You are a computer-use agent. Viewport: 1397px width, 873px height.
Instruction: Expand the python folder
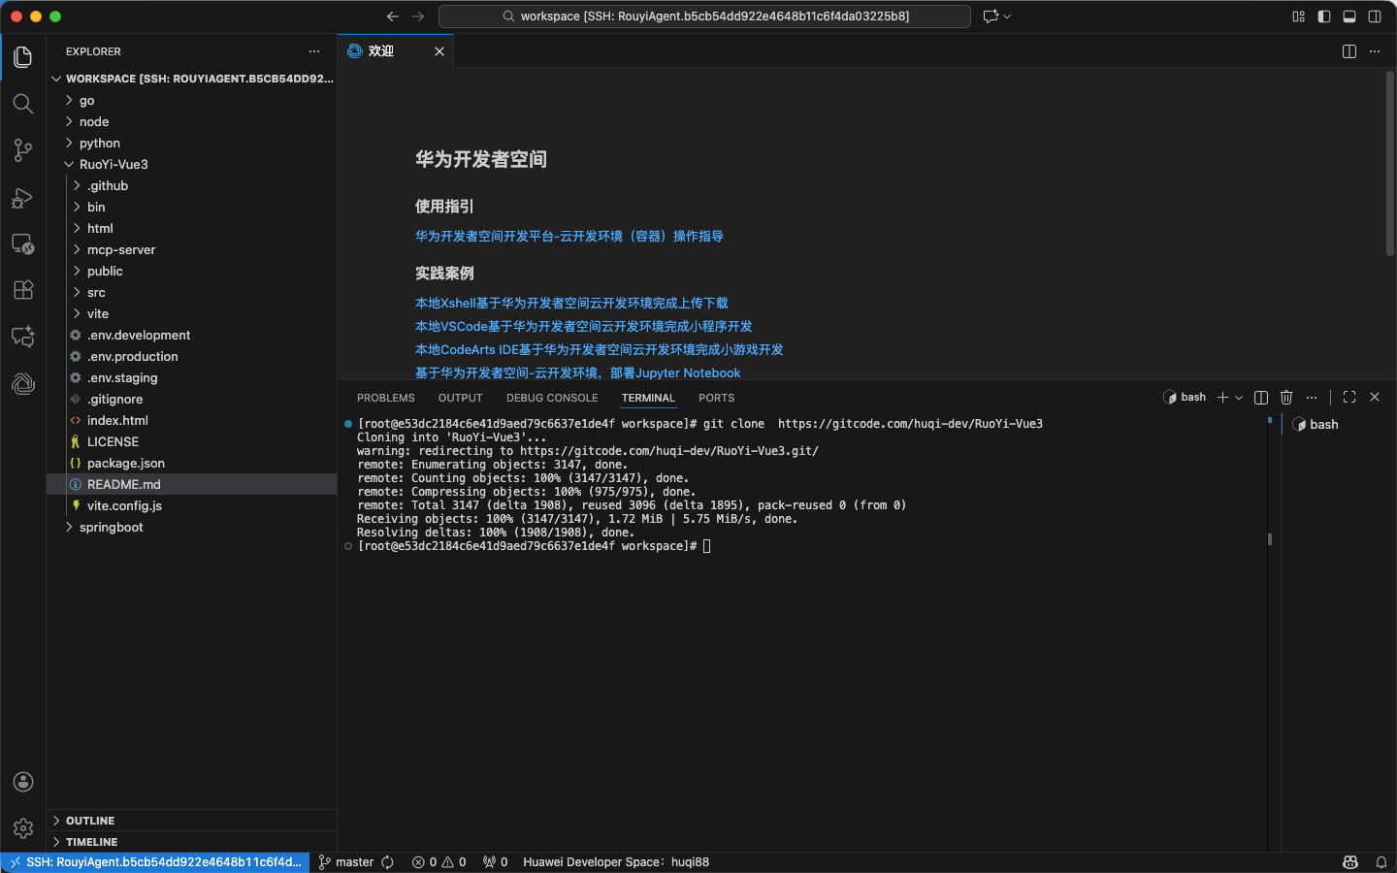[191, 144]
